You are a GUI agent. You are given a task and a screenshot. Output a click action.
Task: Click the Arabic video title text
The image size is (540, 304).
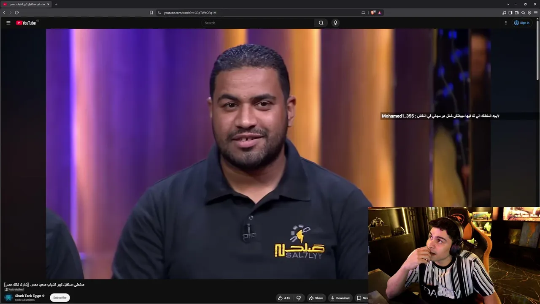44,285
